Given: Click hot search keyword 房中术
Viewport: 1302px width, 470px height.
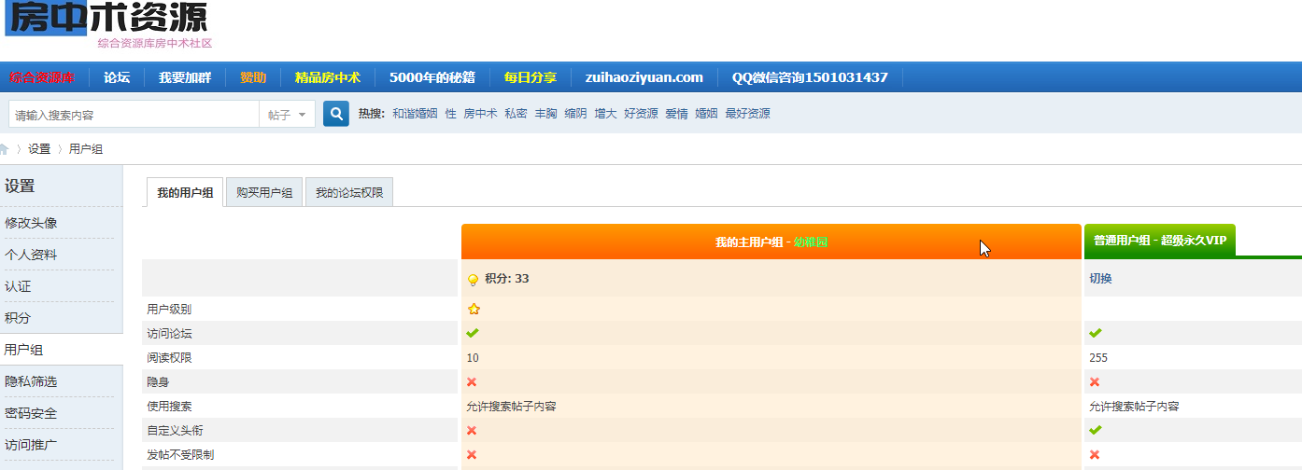Looking at the screenshot, I should coord(480,114).
